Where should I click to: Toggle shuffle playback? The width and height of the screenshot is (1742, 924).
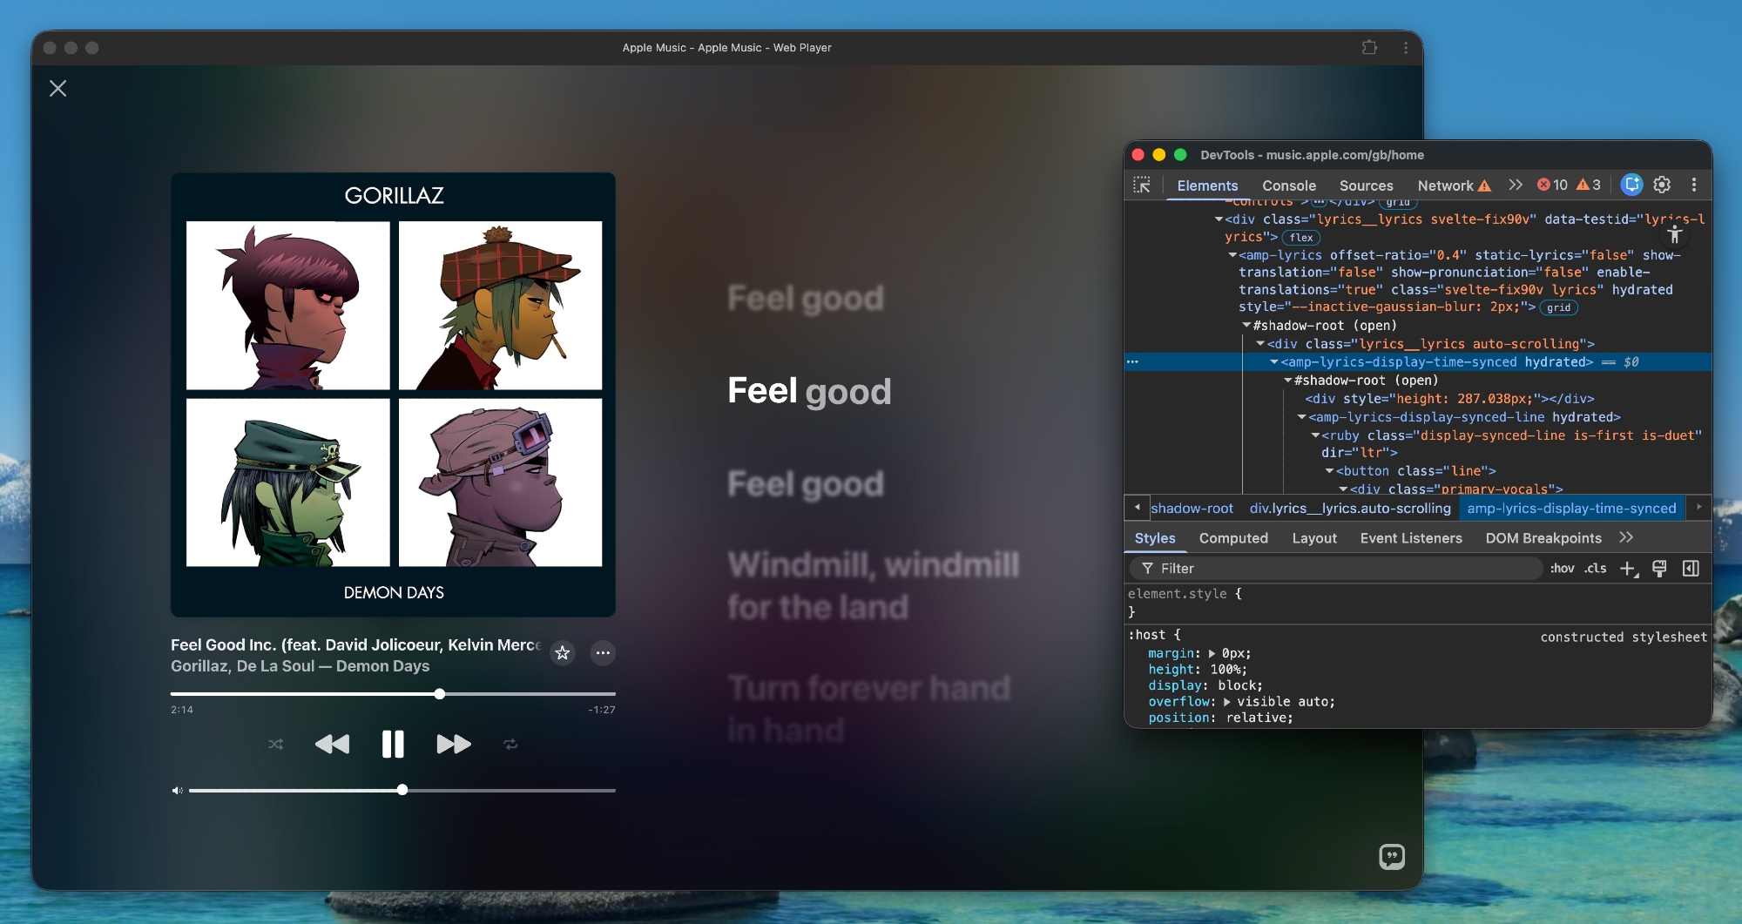[x=275, y=745]
